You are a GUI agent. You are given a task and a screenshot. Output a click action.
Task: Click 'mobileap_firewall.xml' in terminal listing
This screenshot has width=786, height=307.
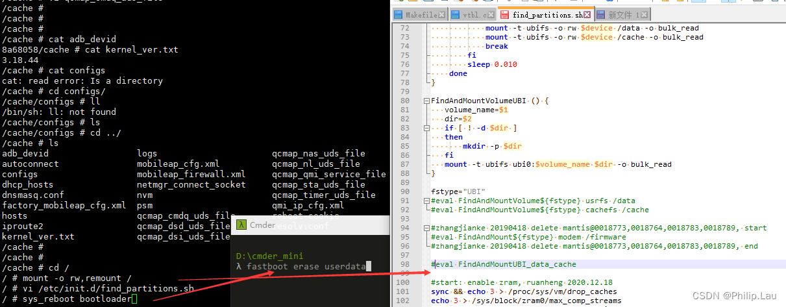coord(191,174)
